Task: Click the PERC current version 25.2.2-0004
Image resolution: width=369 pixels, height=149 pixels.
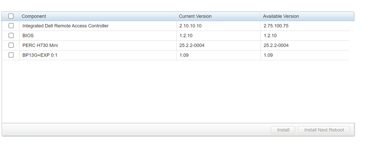Action: [192, 45]
